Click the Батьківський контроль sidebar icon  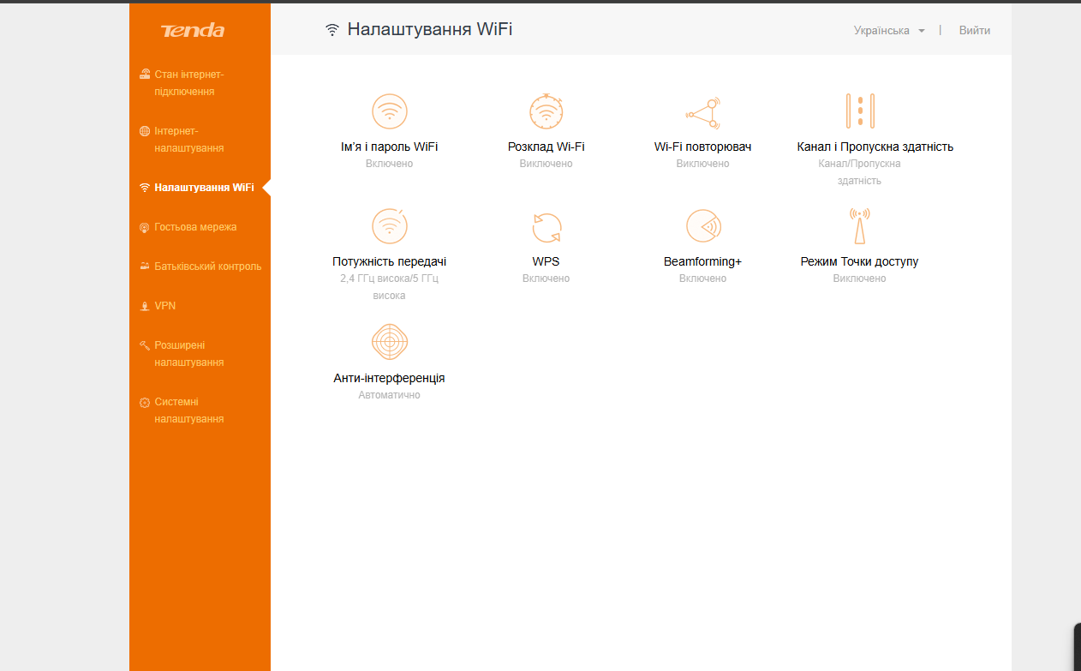click(145, 267)
